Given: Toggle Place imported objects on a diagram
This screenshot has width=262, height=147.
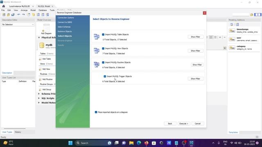Looking at the screenshot, I should (x=96, y=112).
